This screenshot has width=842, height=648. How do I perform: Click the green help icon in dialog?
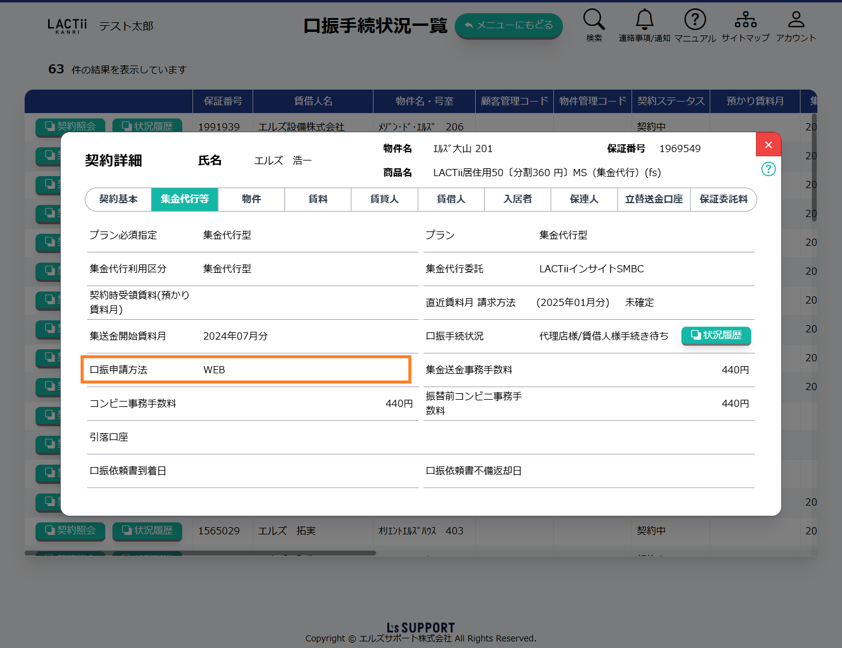(x=768, y=169)
